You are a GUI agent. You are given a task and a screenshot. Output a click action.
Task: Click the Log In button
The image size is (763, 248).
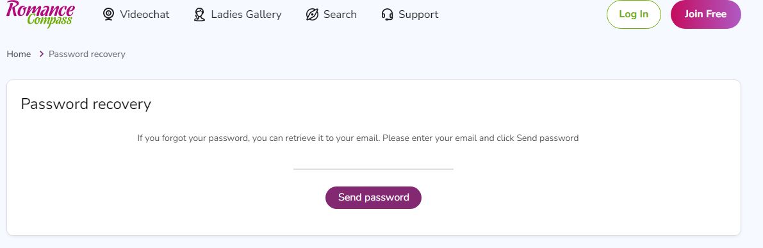tap(634, 14)
